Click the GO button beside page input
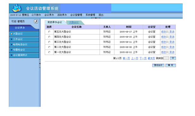 tap(173, 58)
